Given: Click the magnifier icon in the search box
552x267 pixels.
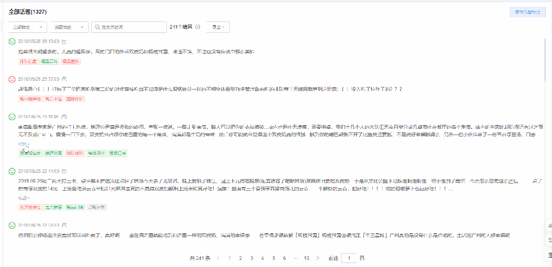Looking at the screenshot, I should [x=97, y=27].
